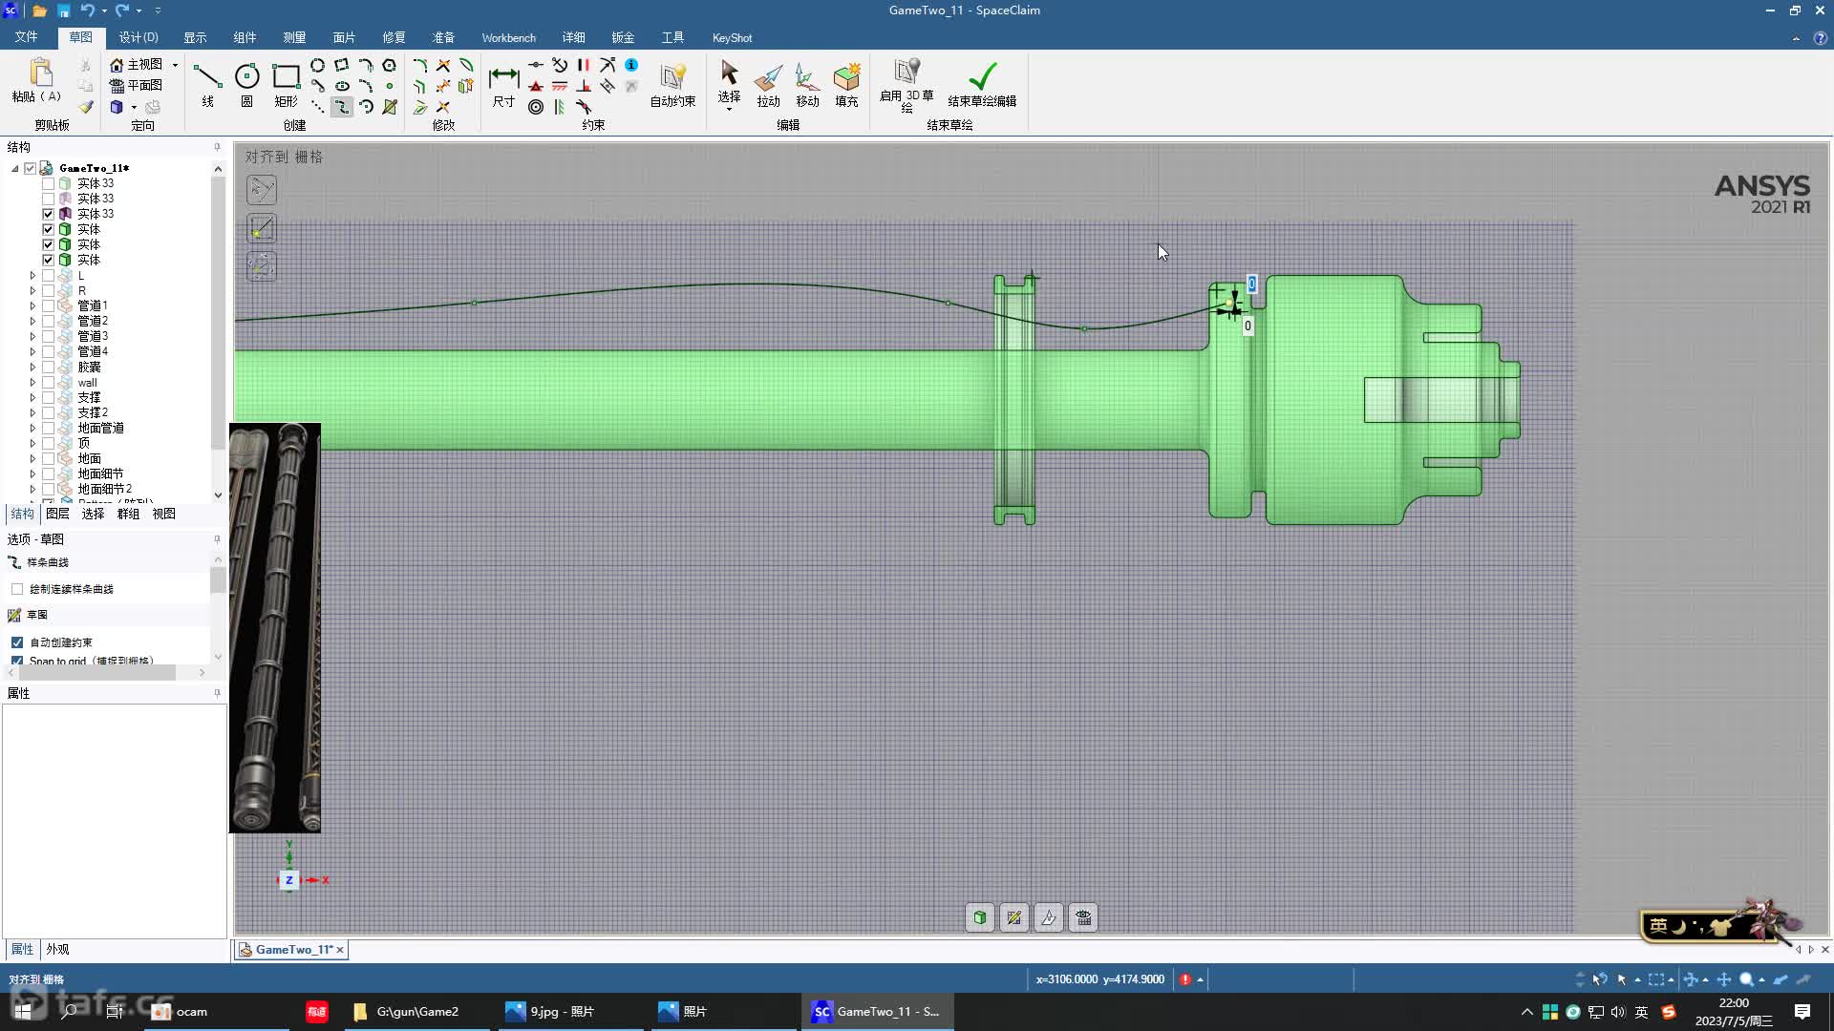Click the options panel horizontal scrollbar

pyautogui.click(x=96, y=672)
